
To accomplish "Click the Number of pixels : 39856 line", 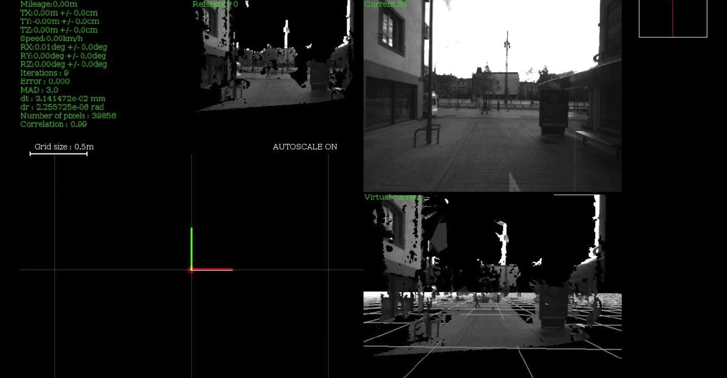I will pos(68,116).
